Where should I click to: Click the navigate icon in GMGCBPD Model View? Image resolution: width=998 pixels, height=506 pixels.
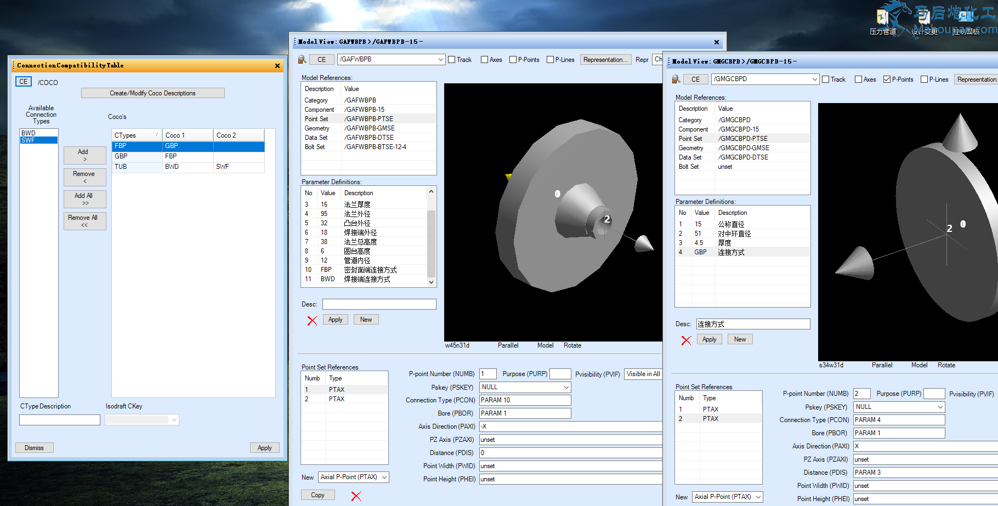[676, 79]
